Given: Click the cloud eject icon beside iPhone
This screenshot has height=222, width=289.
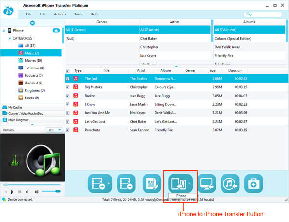Looking at the screenshot, I should pyautogui.click(x=56, y=30).
